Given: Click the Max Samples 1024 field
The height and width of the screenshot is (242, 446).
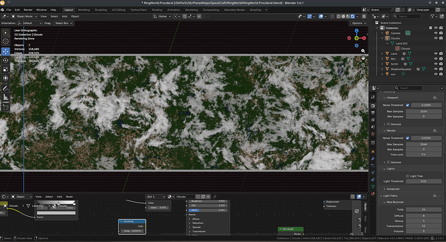Looking at the screenshot, I should click(423, 111).
